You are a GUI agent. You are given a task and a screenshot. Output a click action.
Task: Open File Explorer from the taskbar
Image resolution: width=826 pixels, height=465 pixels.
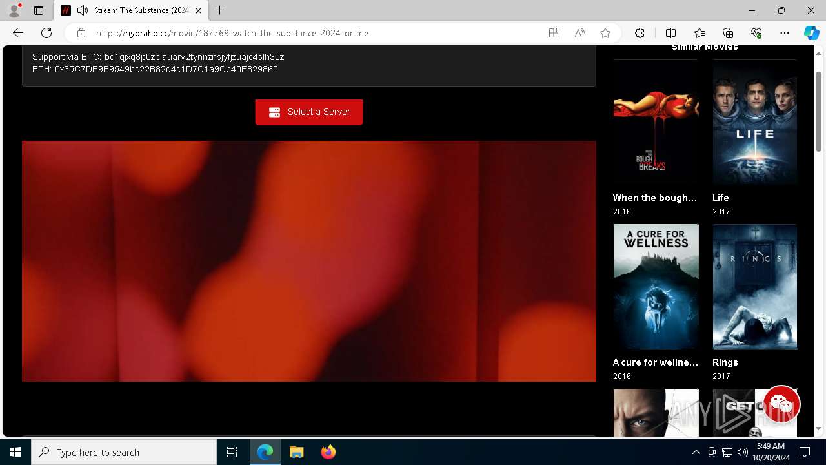pyautogui.click(x=296, y=452)
